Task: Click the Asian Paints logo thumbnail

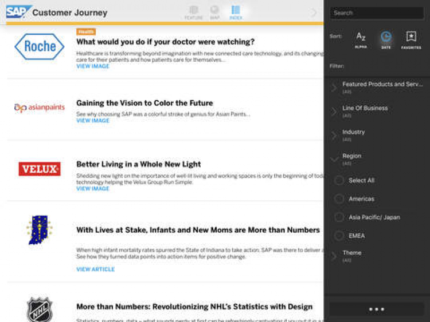Action: coord(40,108)
